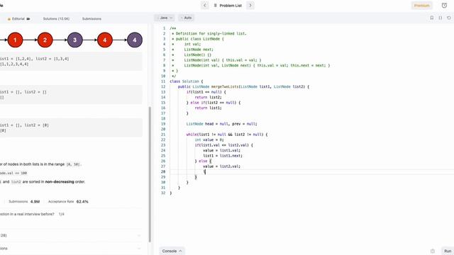The image size is (454, 255).
Task: Click the 'int value = 0;' line
Action: [209, 140]
